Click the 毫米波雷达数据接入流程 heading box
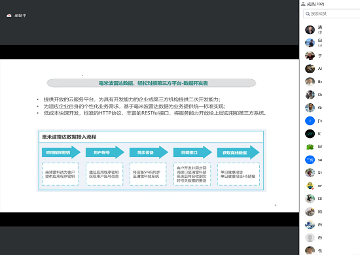This screenshot has width=360, height=255. (x=151, y=137)
